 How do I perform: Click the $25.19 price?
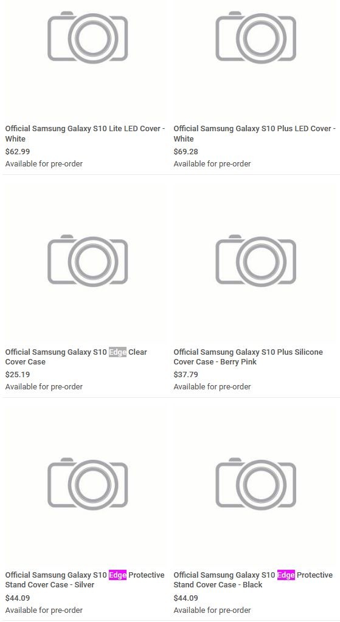point(18,374)
